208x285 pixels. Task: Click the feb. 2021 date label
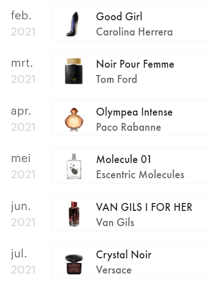(23, 23)
